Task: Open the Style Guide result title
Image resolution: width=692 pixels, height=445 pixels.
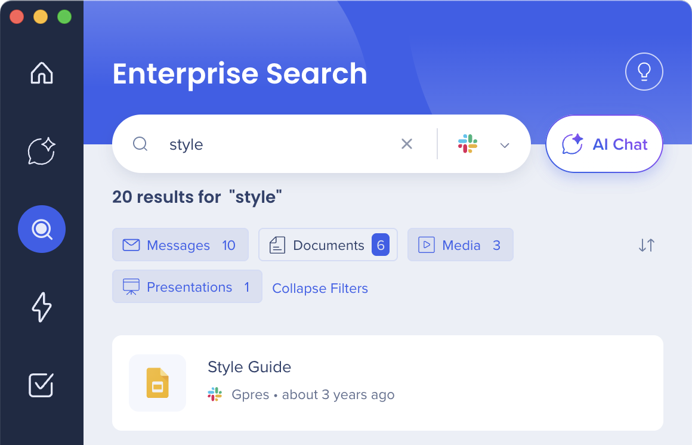Action: 249,367
